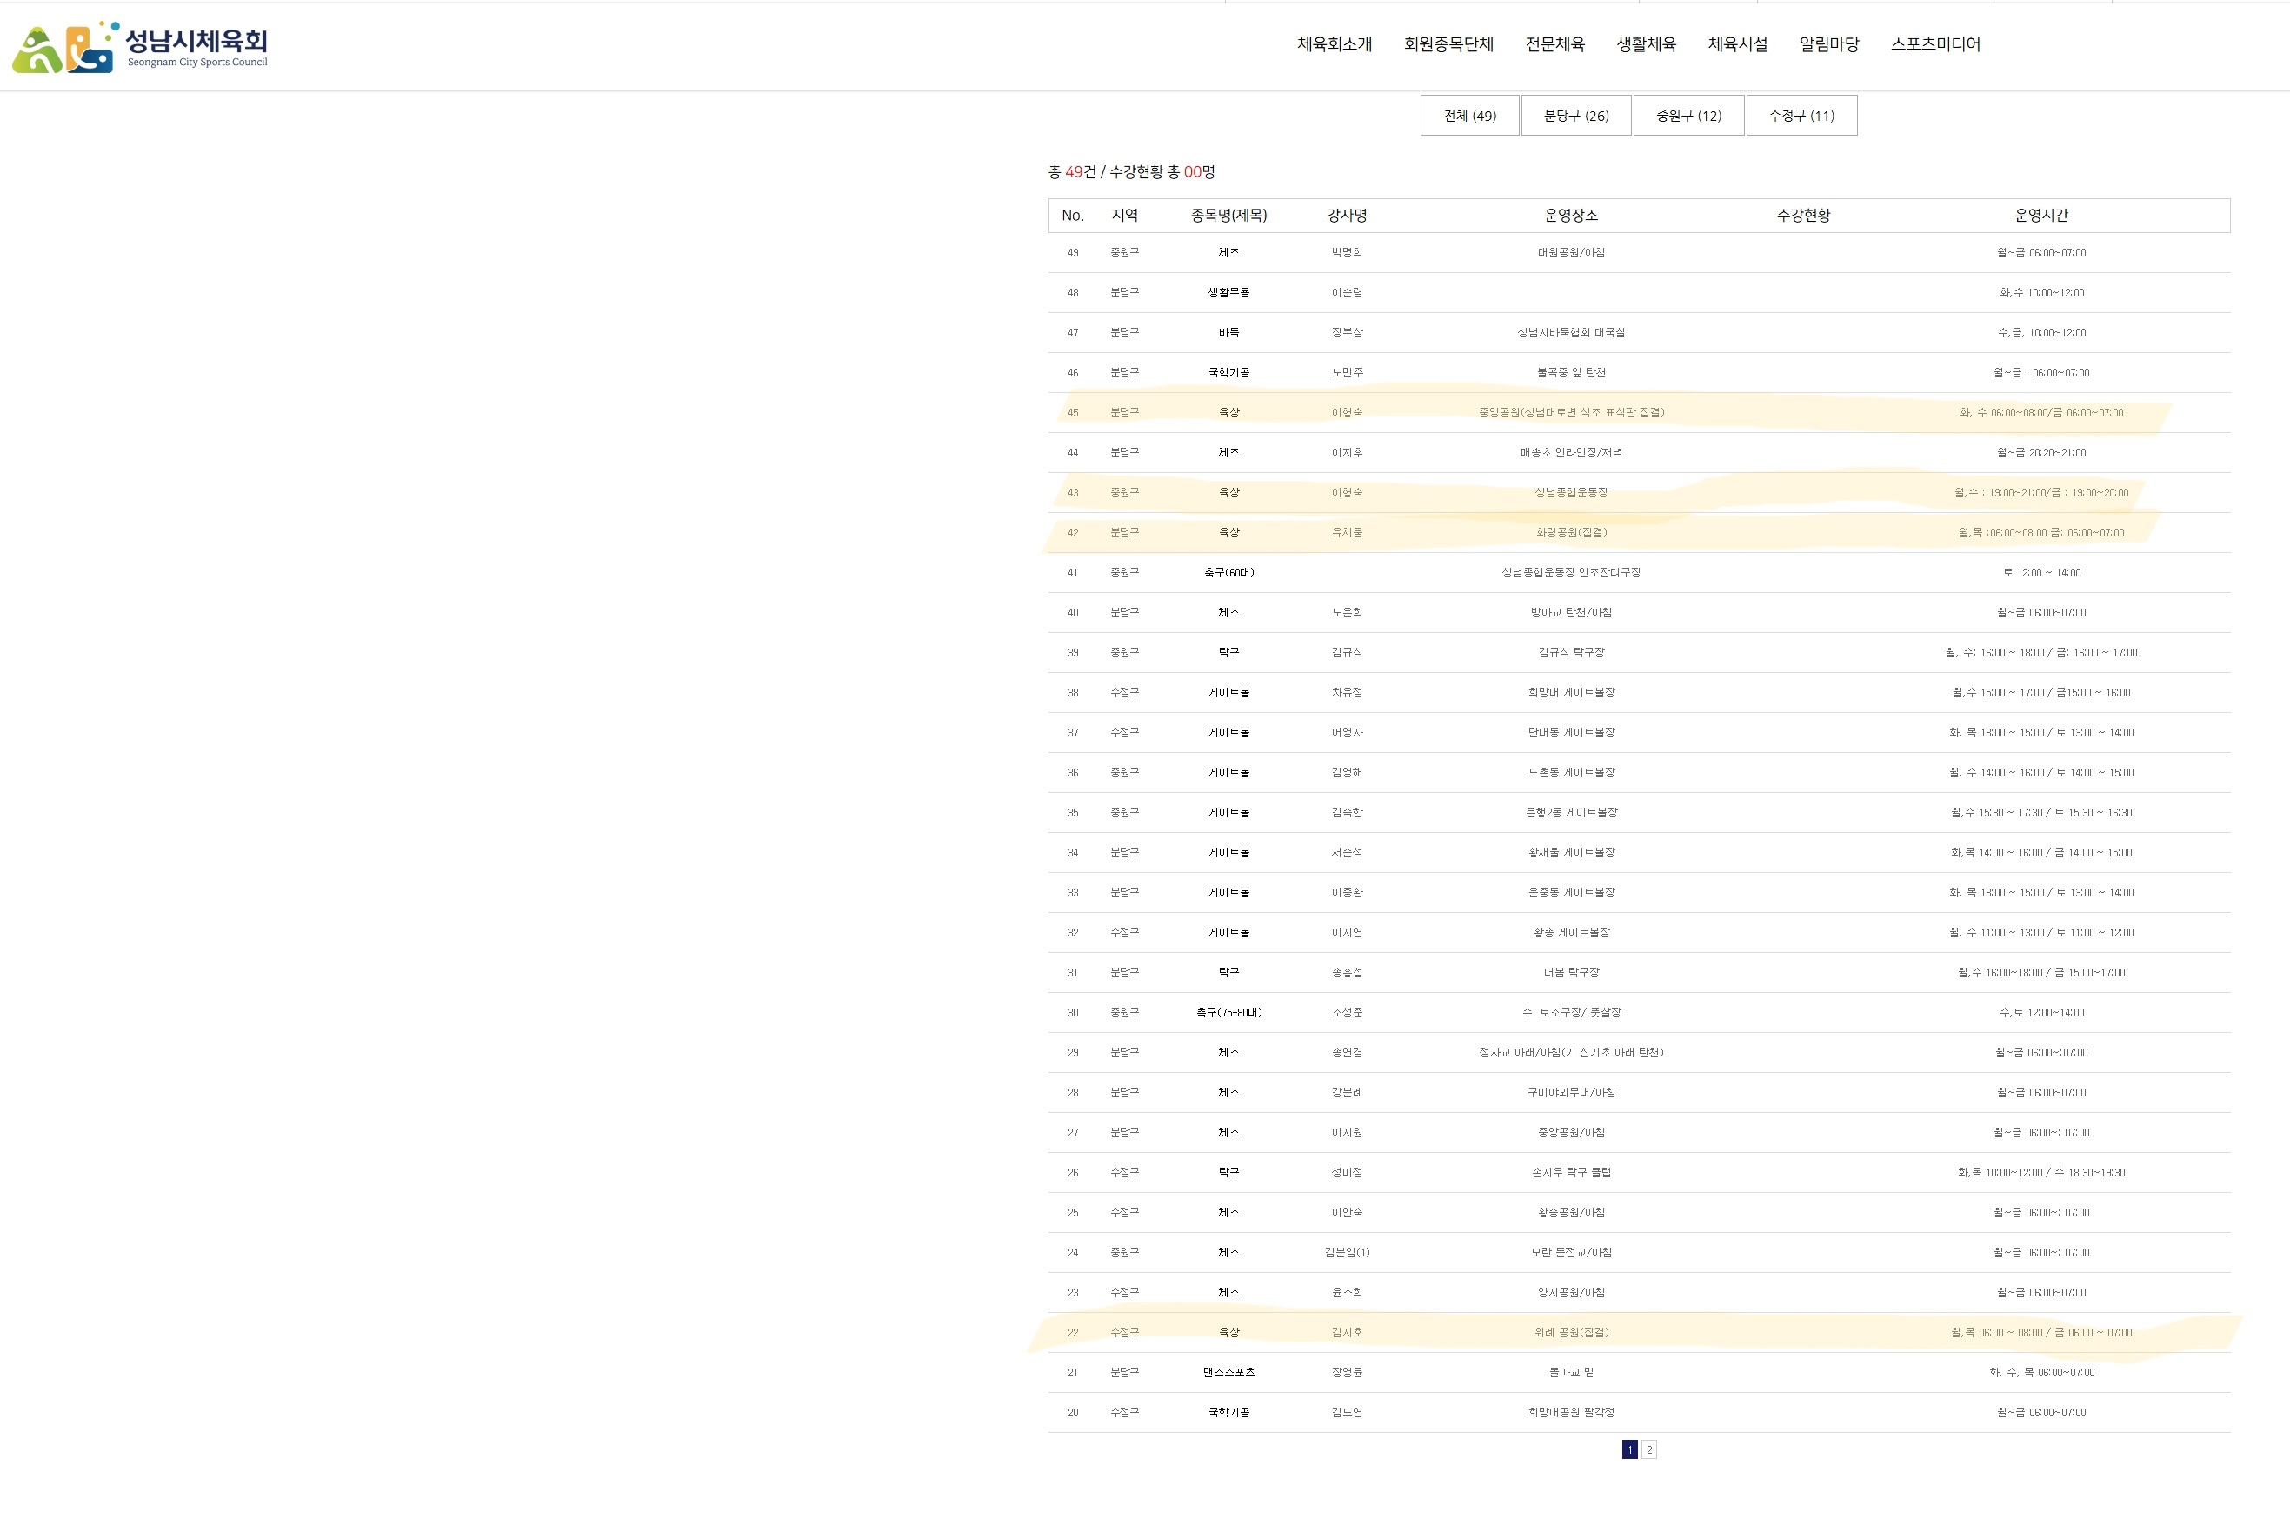The image size is (2290, 1532).
Task: Open 탁구 entry taught by 송흥섭
Action: 1229,974
